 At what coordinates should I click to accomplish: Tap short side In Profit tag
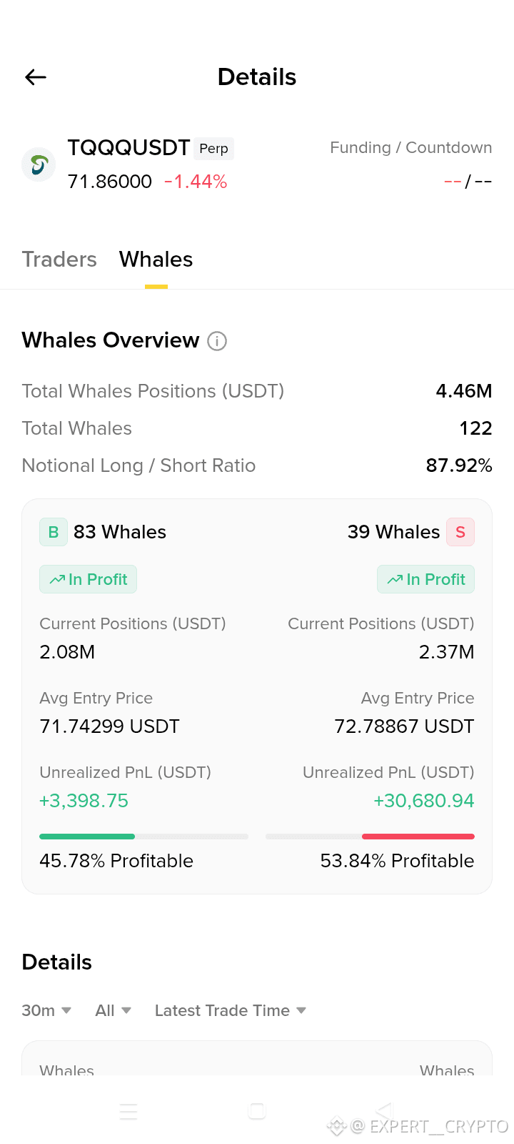click(425, 579)
